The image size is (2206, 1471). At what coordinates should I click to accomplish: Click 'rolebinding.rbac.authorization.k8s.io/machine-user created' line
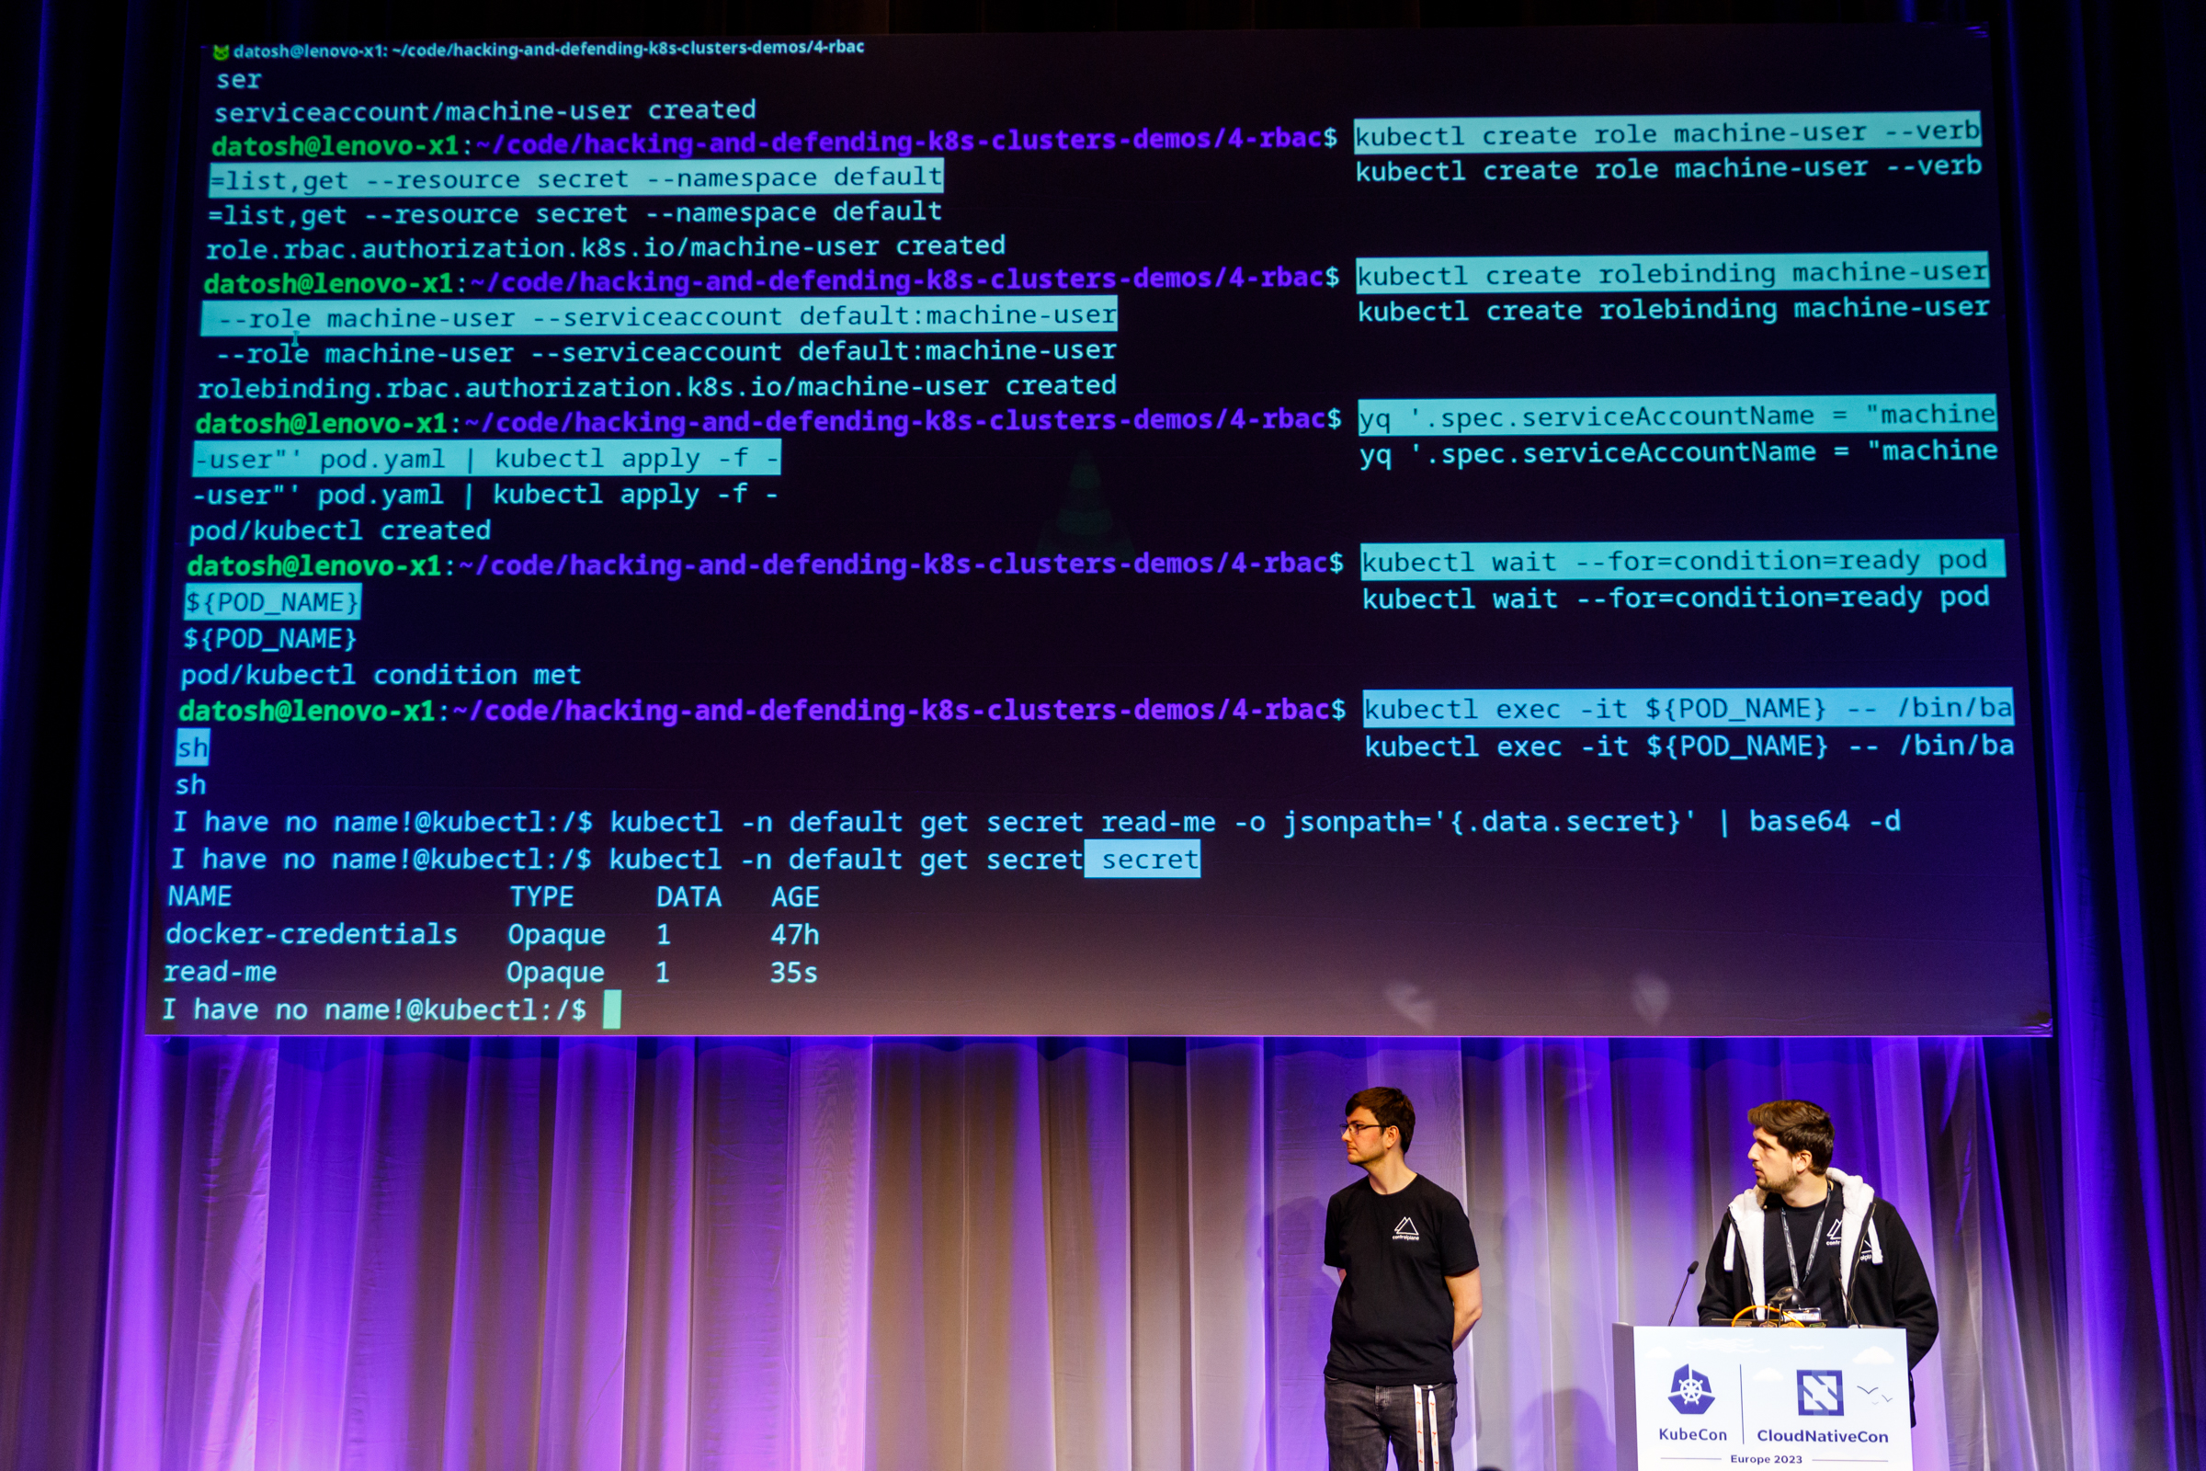pyautogui.click(x=656, y=386)
